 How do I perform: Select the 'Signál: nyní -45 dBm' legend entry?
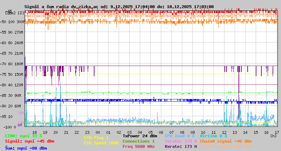click(30, 141)
